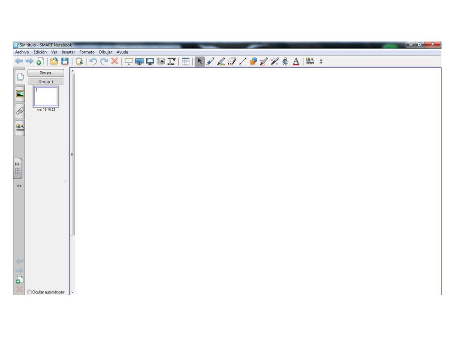Show the screen shade icon
The image size is (454, 340).
pos(129,61)
